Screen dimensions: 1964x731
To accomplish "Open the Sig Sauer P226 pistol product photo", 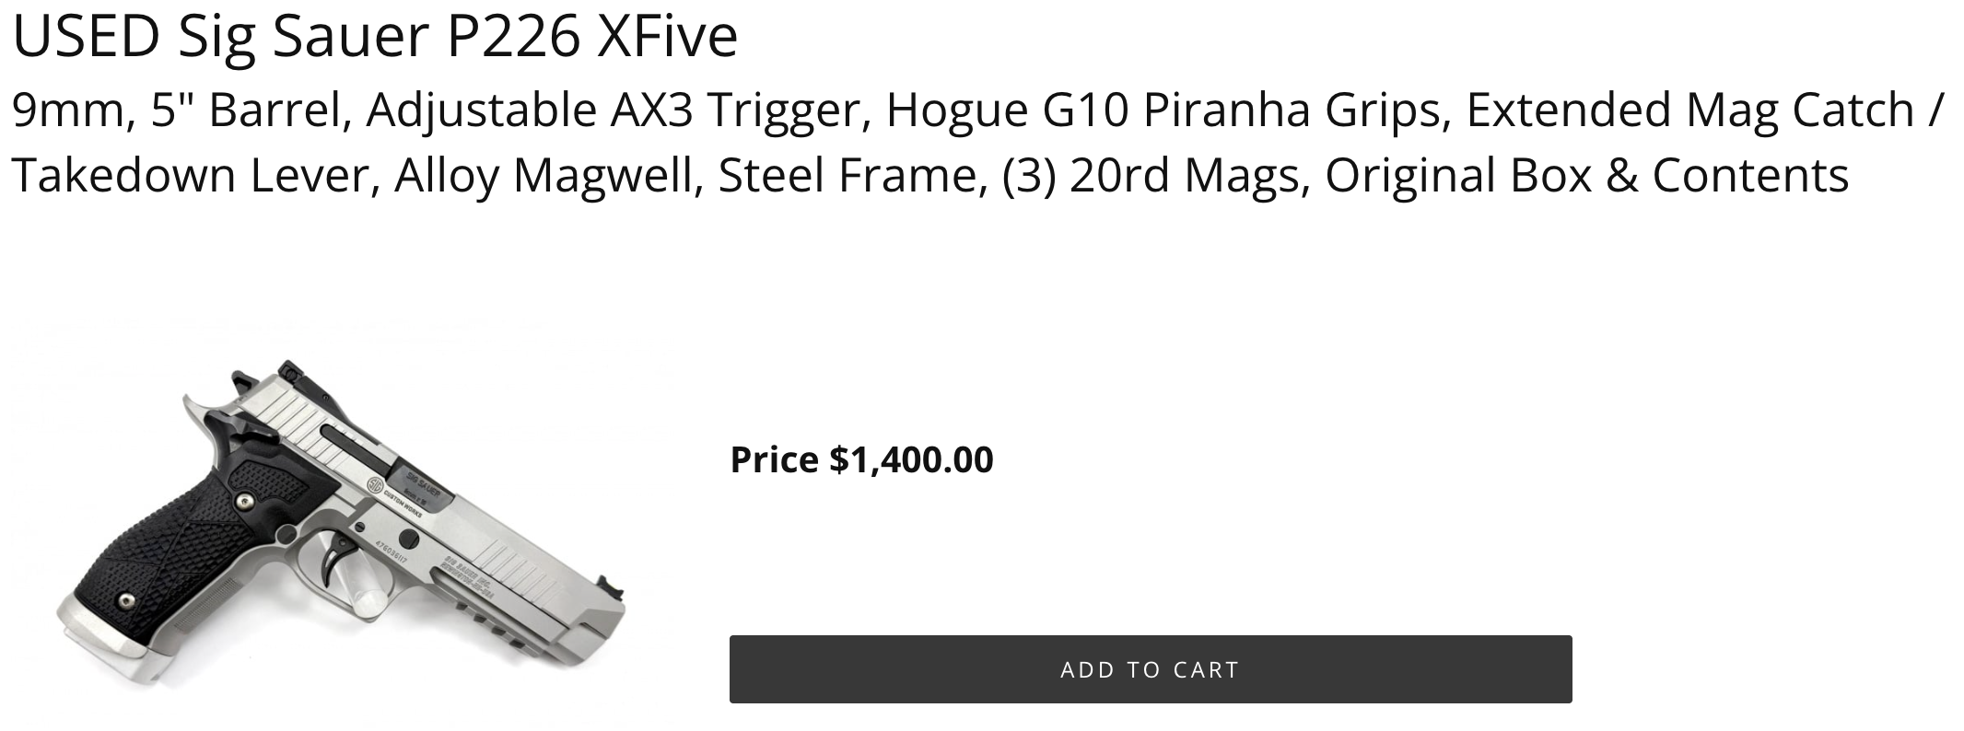I will [341, 525].
